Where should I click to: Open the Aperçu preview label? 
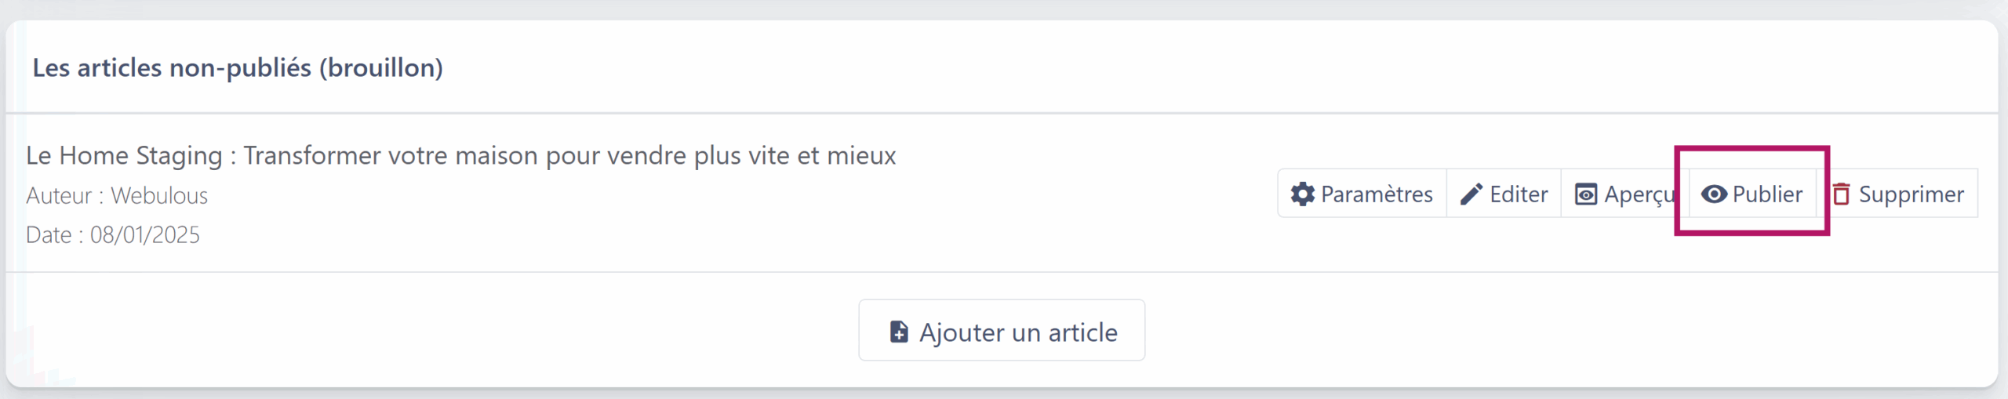(1639, 194)
